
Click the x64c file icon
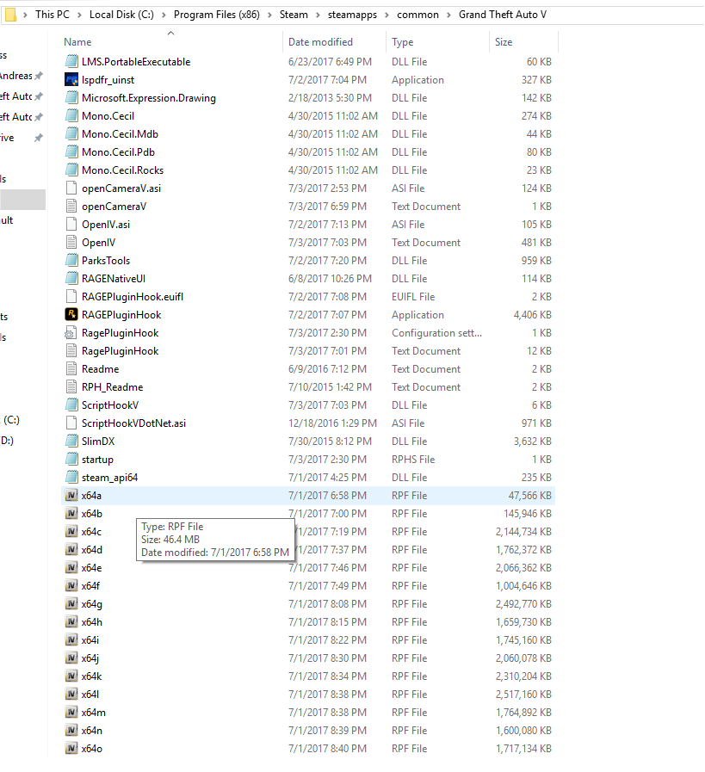71,532
